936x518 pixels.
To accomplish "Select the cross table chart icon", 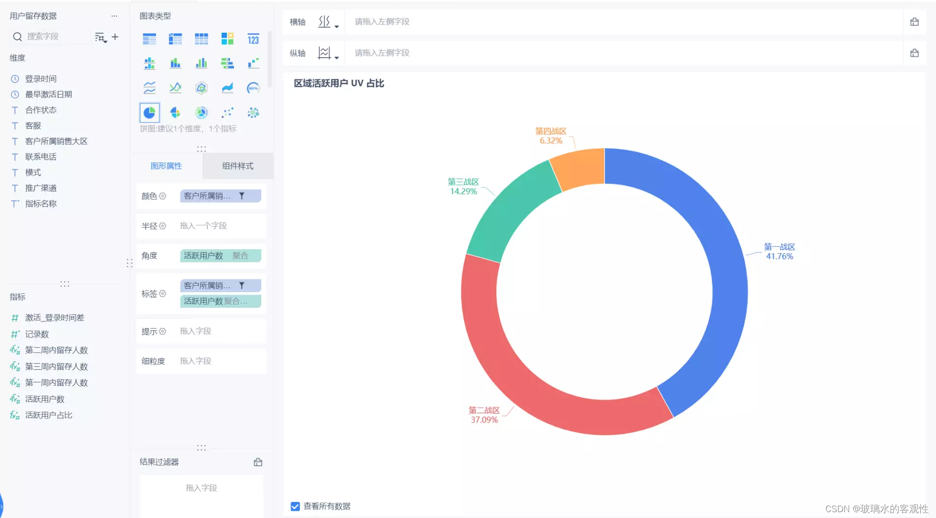I will 175,39.
